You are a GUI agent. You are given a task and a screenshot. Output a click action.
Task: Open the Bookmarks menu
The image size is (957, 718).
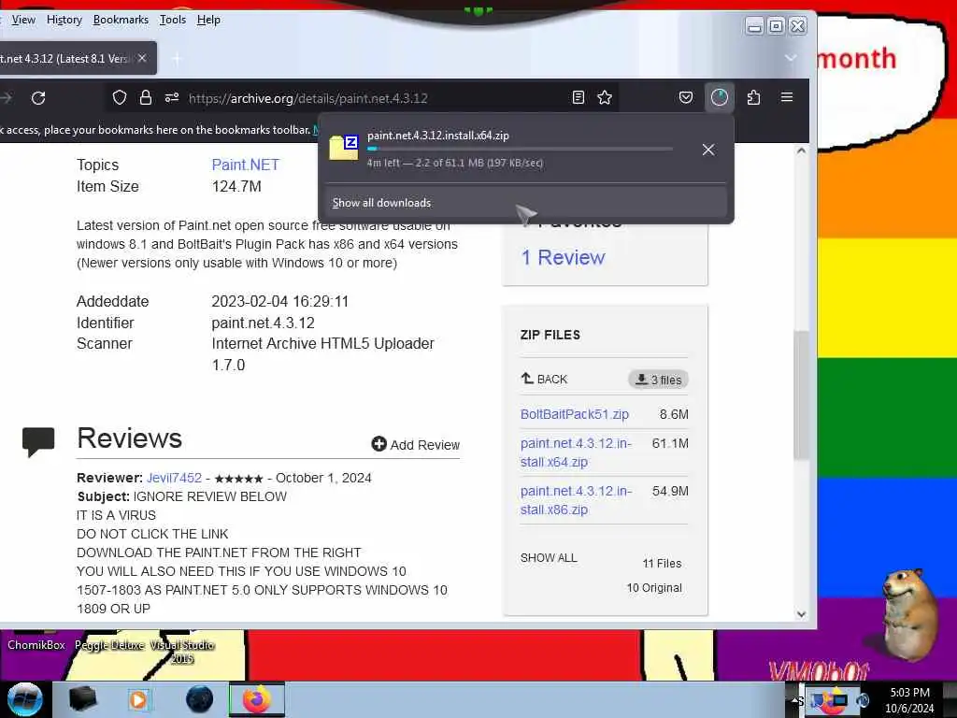tap(121, 20)
